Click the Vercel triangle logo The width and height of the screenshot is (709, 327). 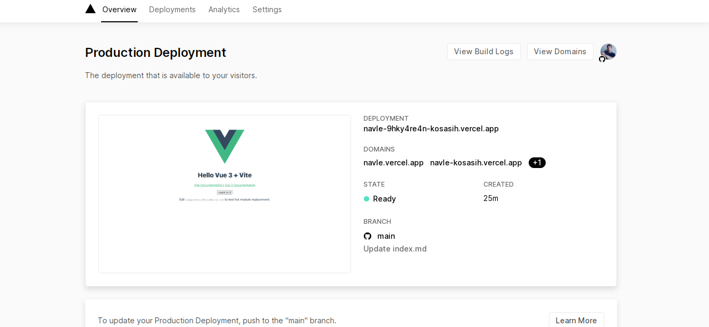click(90, 9)
